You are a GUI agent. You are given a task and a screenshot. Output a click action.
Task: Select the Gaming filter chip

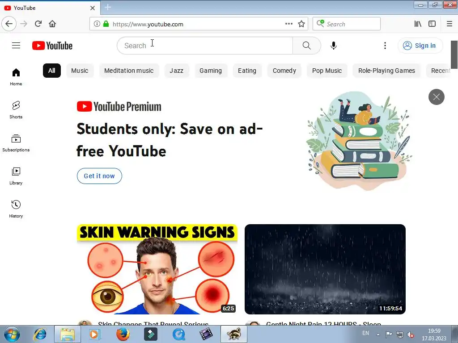click(211, 71)
